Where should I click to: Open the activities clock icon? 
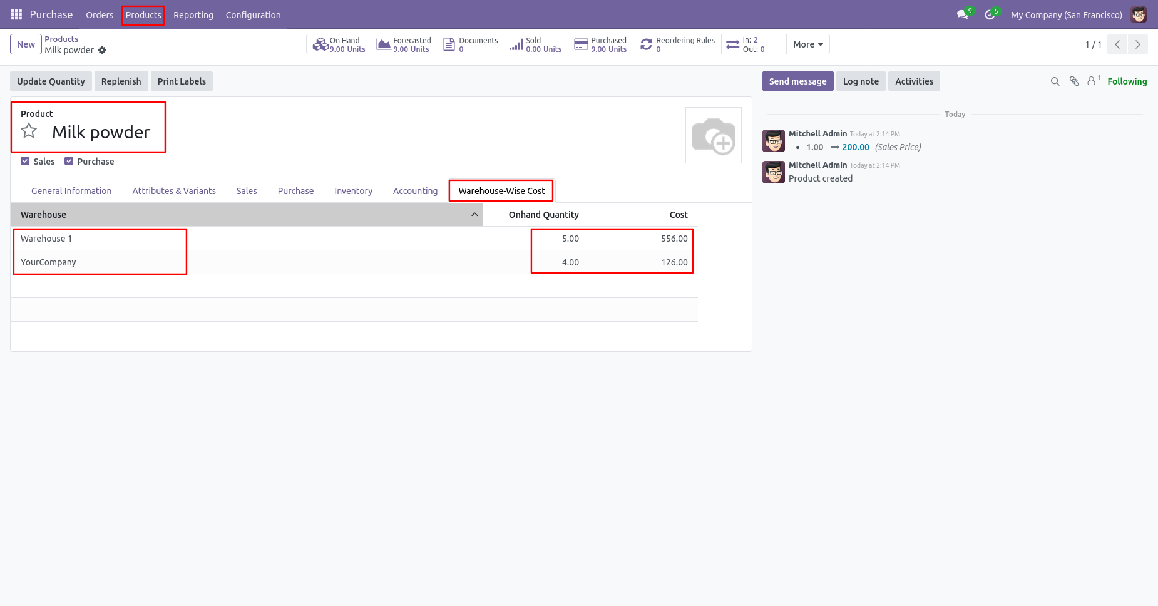990,14
